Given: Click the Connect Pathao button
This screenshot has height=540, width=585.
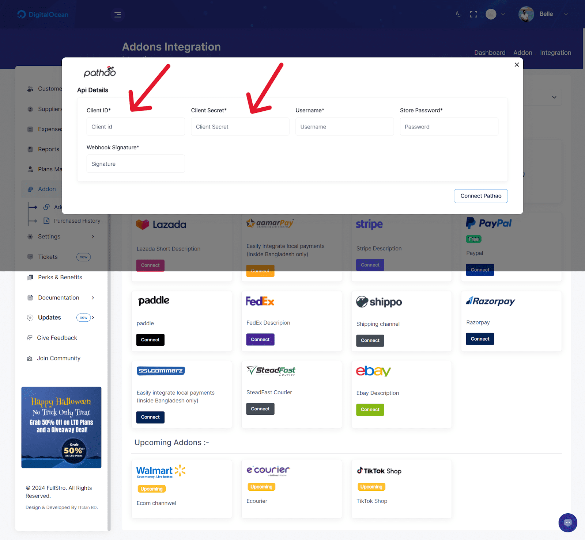Looking at the screenshot, I should tap(481, 196).
